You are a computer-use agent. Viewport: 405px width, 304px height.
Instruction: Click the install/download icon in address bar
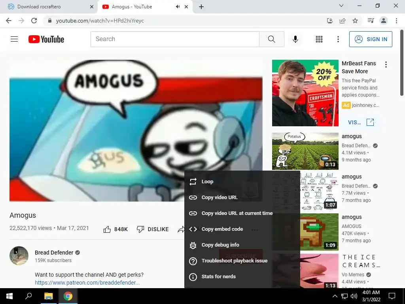(x=330, y=21)
